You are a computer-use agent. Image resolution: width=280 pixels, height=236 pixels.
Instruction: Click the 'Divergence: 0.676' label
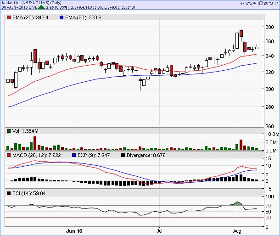point(146,155)
